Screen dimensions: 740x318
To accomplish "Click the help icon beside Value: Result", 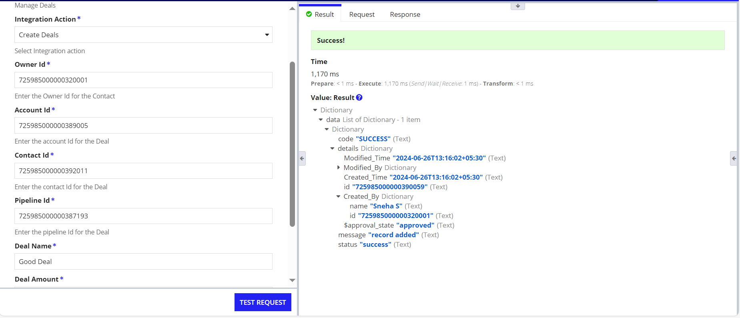I will click(359, 98).
